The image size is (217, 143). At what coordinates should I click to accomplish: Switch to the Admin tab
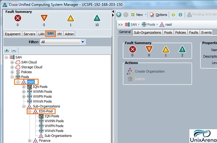point(69,34)
